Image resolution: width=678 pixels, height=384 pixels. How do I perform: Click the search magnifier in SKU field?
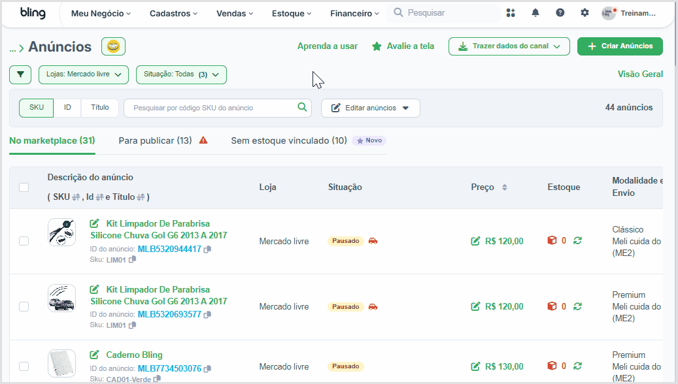point(302,107)
